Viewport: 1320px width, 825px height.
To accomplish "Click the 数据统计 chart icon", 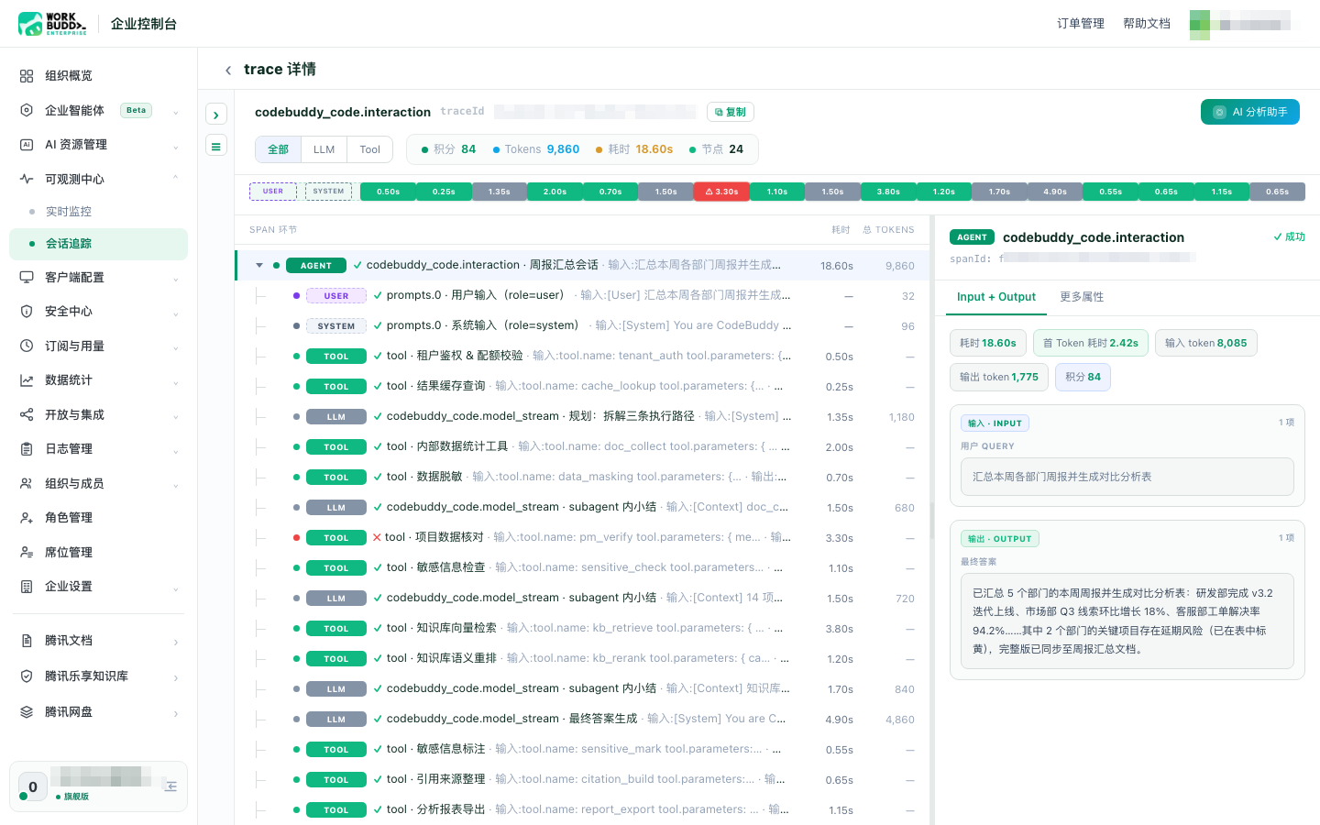I will pyautogui.click(x=27, y=380).
